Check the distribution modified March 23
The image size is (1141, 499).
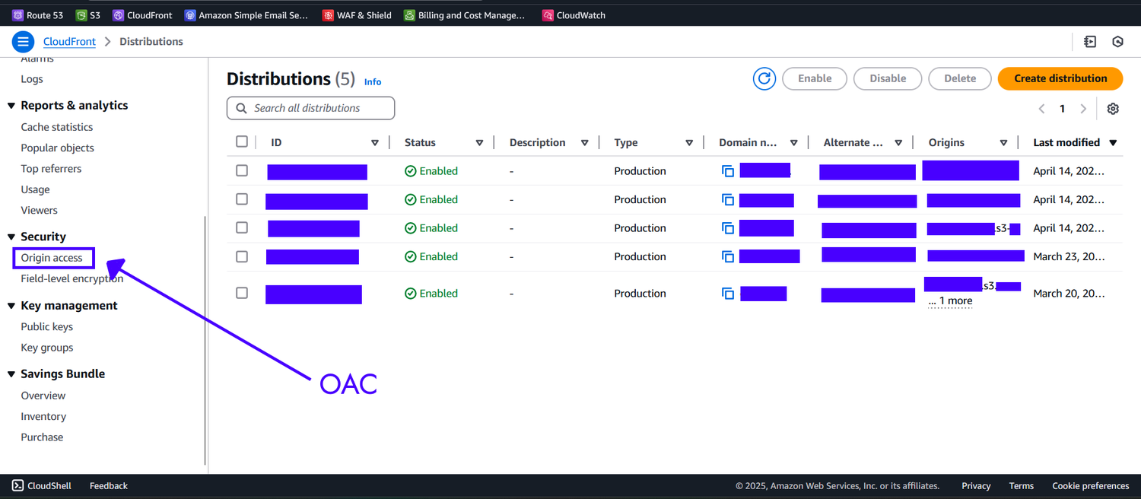pos(242,256)
